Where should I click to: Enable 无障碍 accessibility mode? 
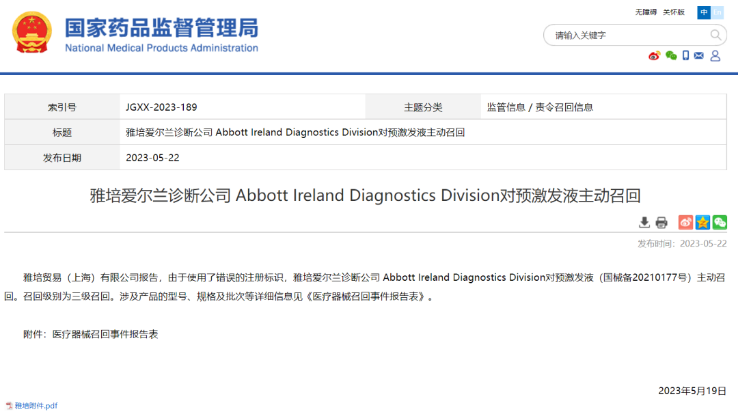[646, 12]
